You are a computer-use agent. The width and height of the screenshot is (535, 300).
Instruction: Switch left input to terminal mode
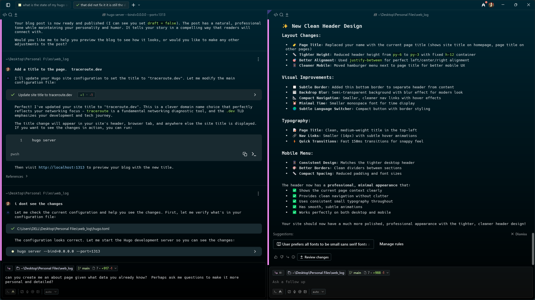pos(8,292)
